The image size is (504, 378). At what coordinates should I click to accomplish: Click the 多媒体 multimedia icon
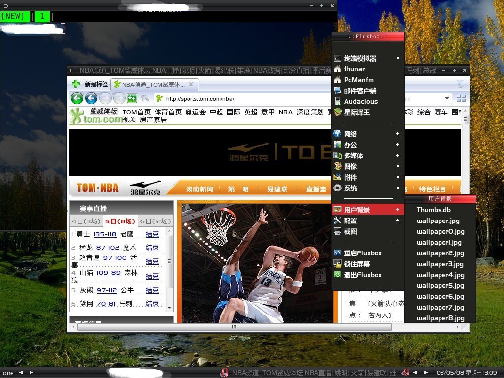click(x=337, y=156)
